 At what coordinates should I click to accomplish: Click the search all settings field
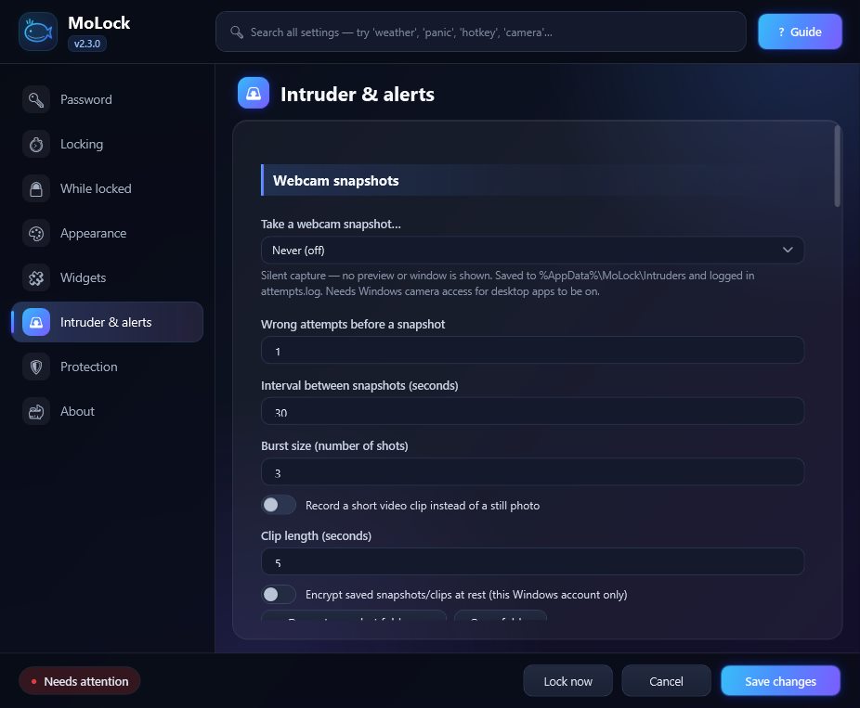tap(481, 32)
